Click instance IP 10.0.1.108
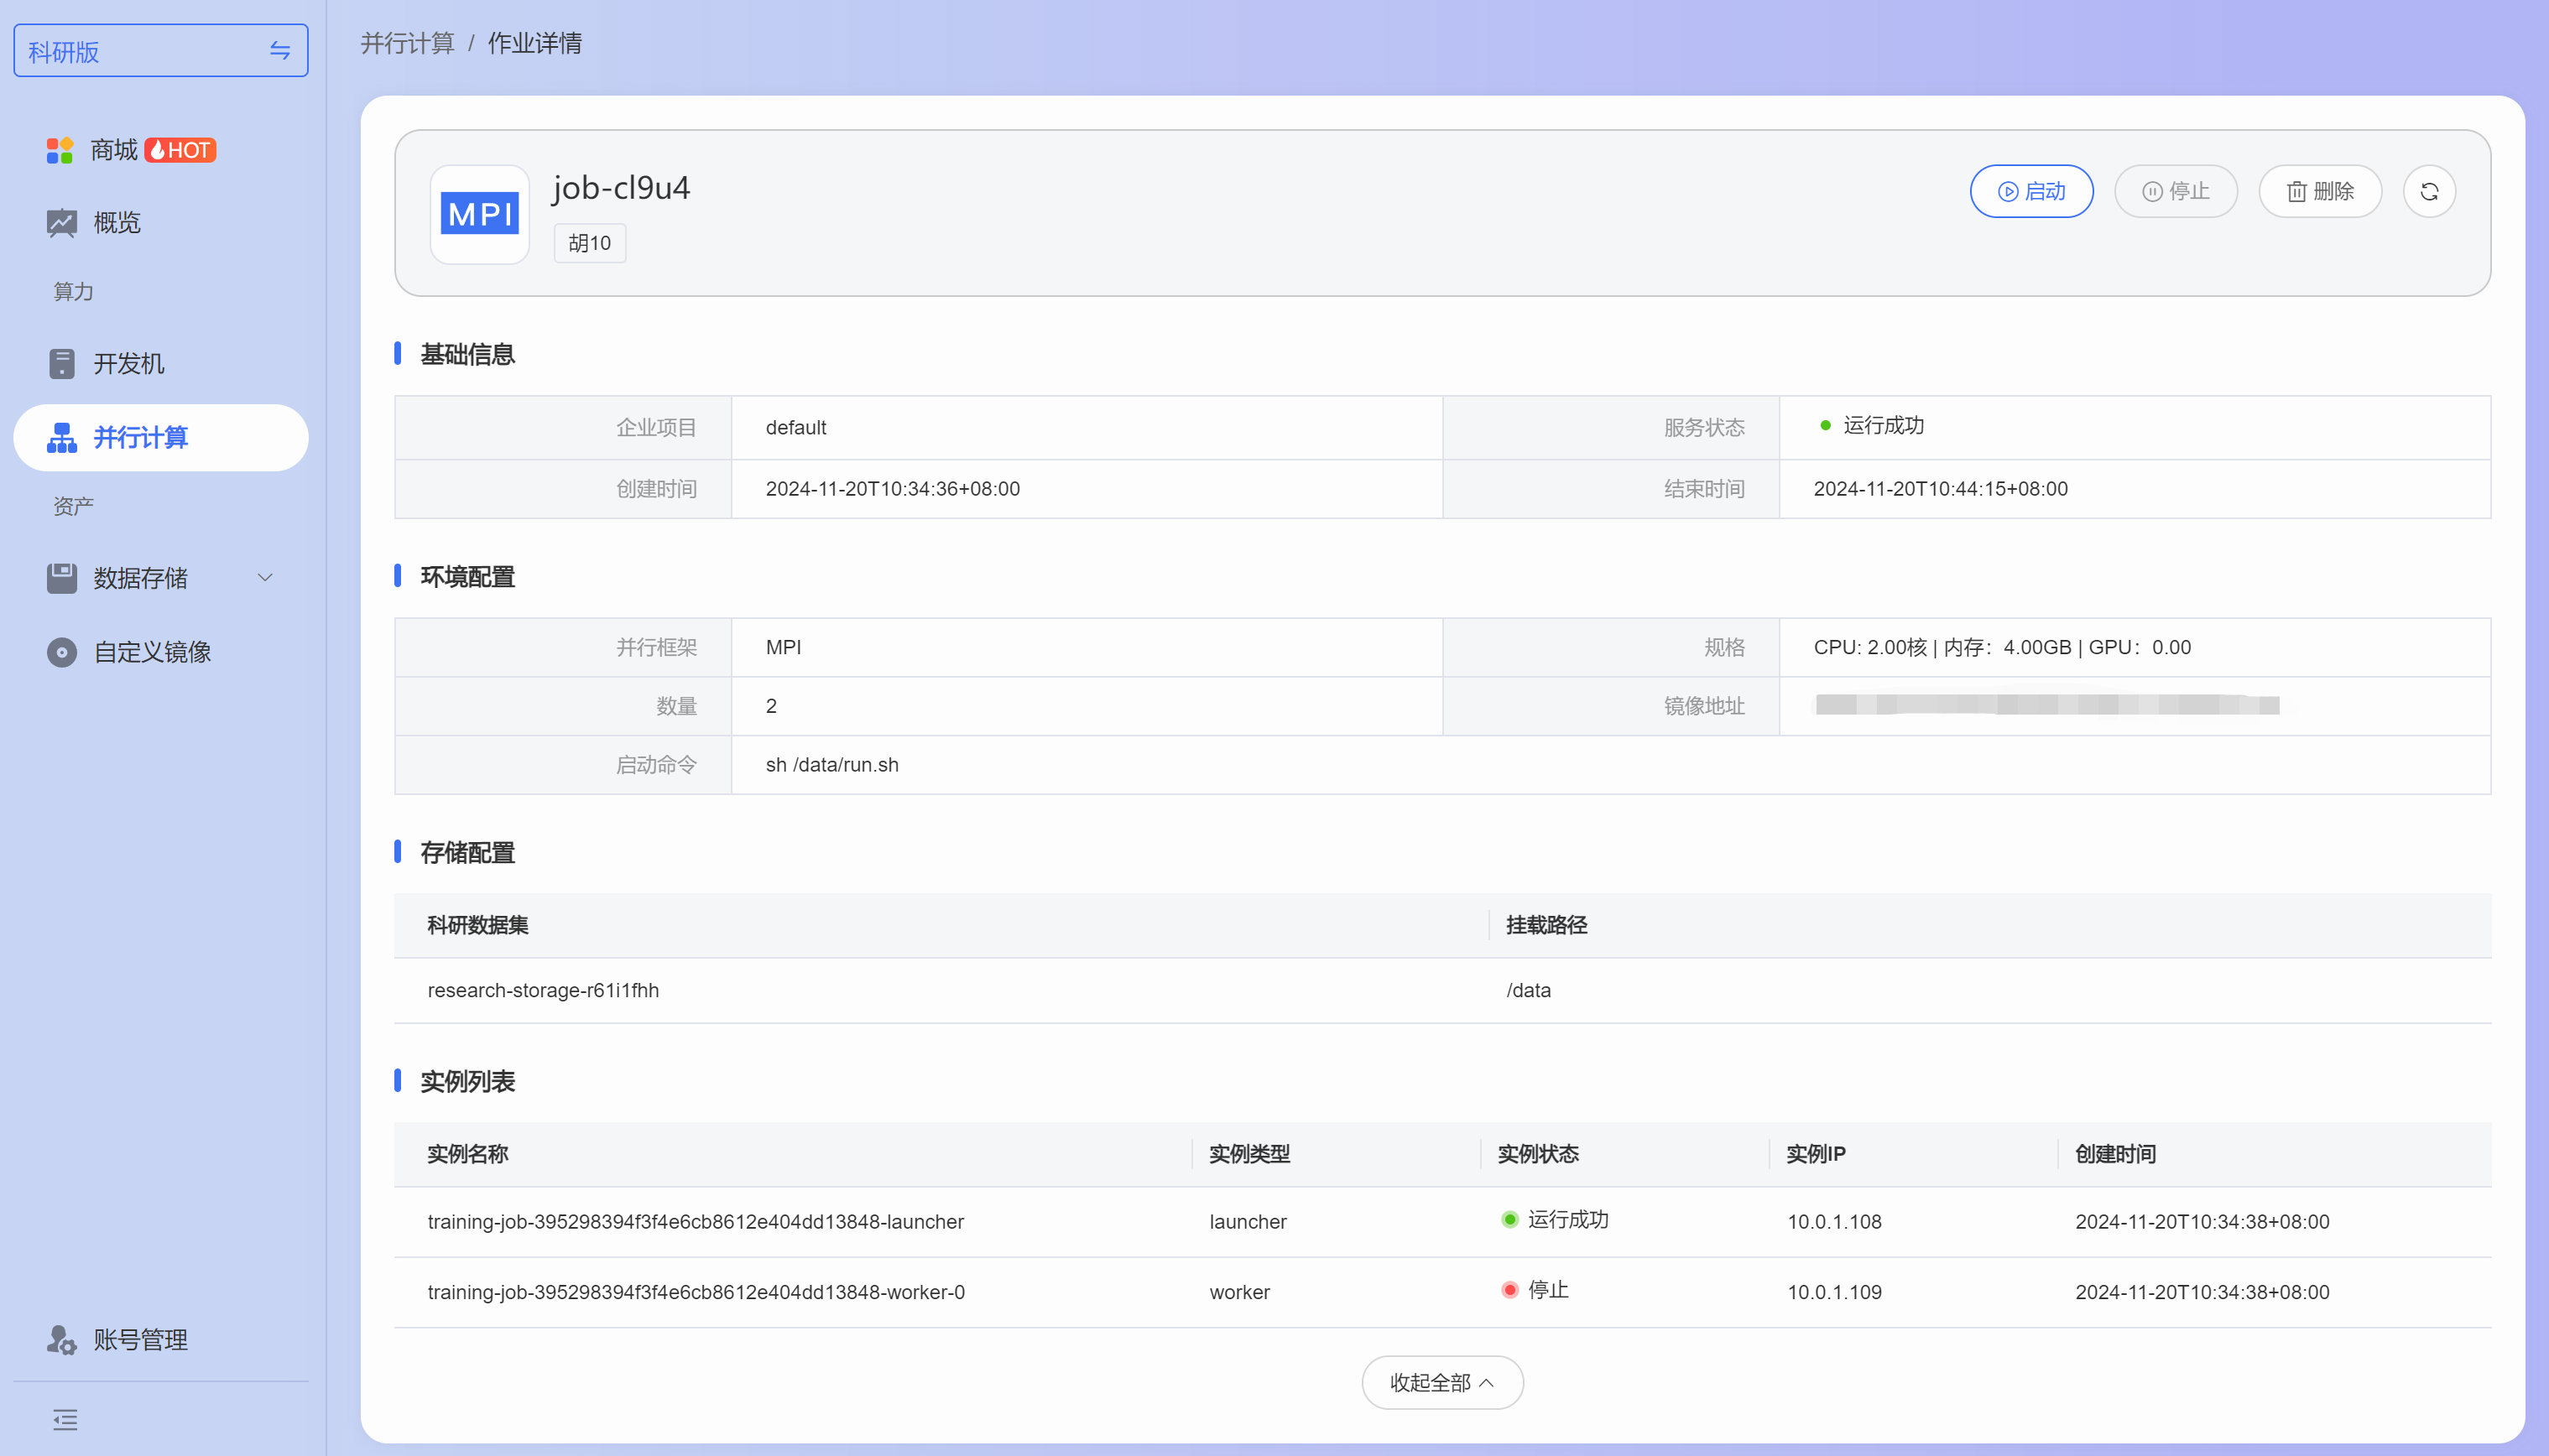The width and height of the screenshot is (2549, 1456). [1834, 1221]
